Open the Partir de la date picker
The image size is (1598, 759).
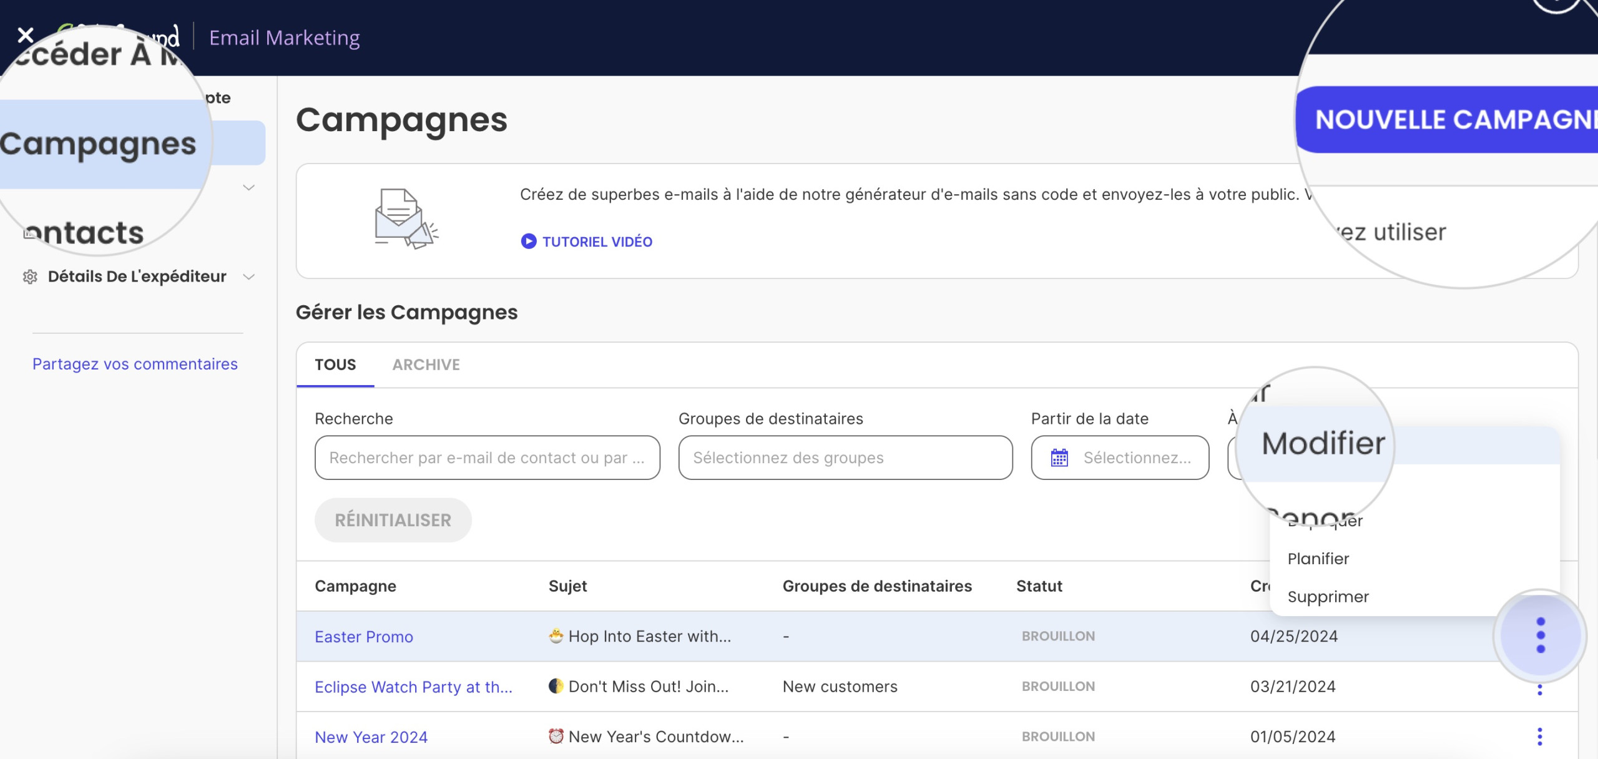1120,458
